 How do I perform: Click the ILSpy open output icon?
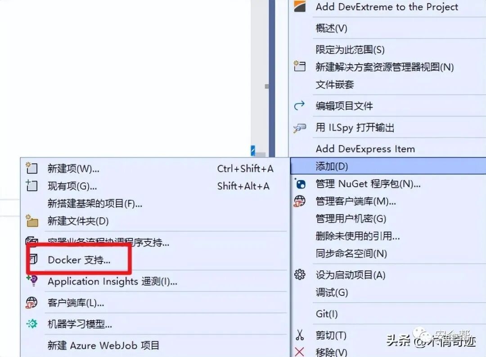click(x=300, y=128)
